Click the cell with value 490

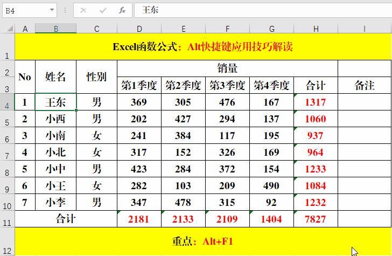click(271, 186)
